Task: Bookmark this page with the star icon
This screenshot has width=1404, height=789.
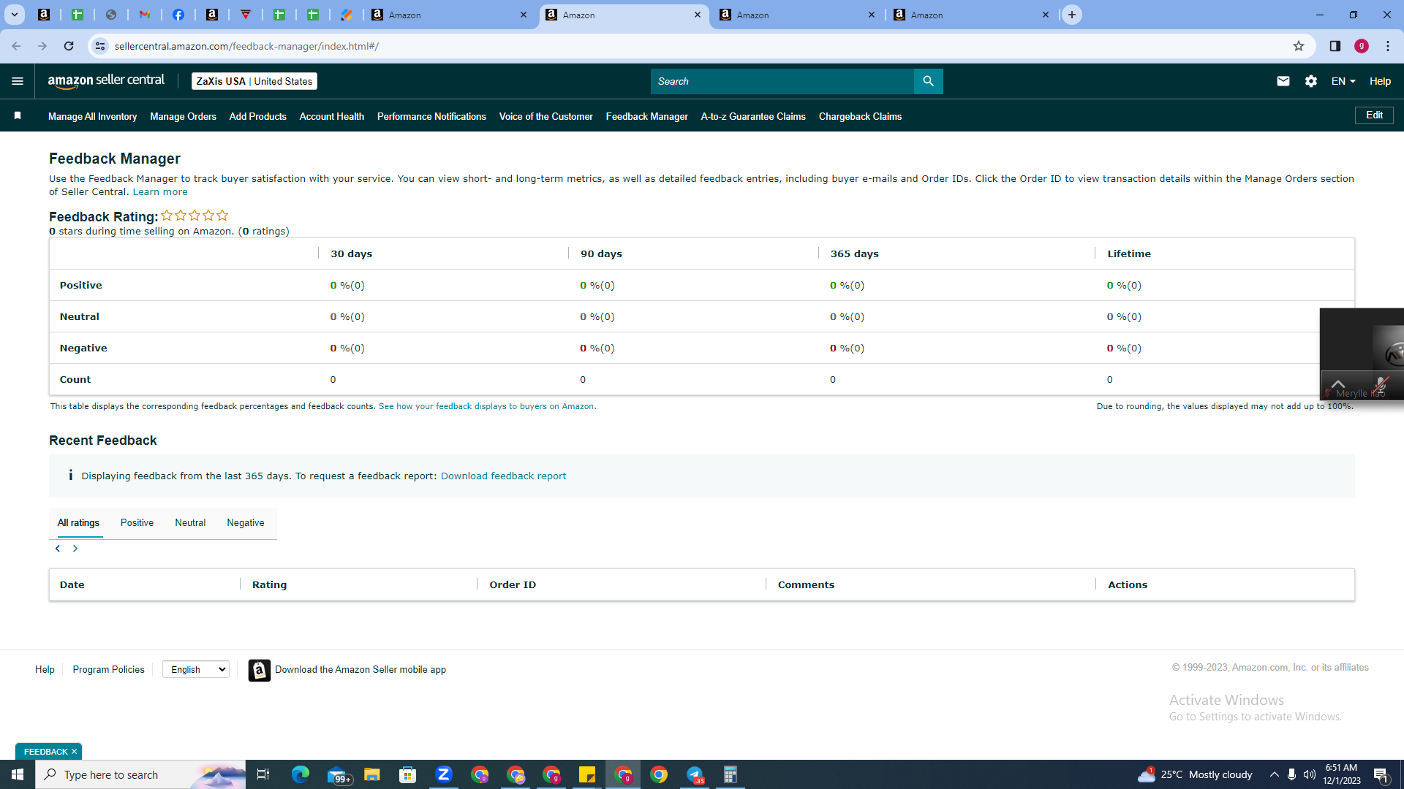Action: tap(1298, 46)
